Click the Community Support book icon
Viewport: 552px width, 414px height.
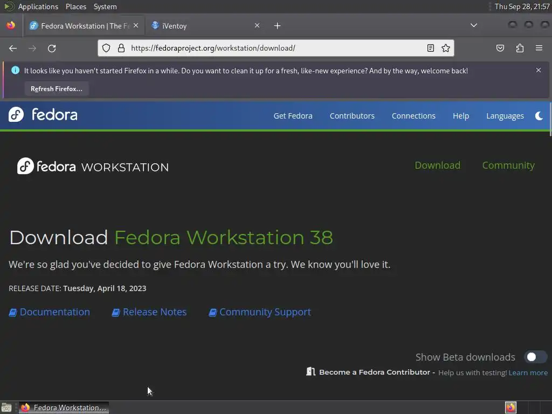pos(212,312)
